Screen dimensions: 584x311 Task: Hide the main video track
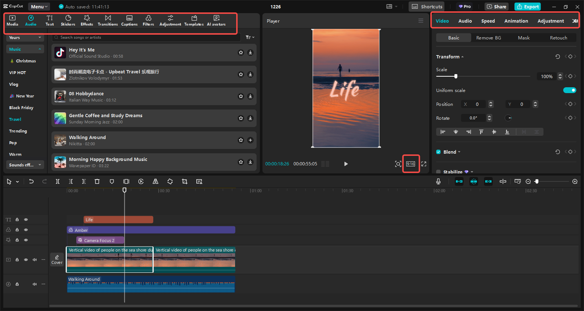[x=26, y=259]
